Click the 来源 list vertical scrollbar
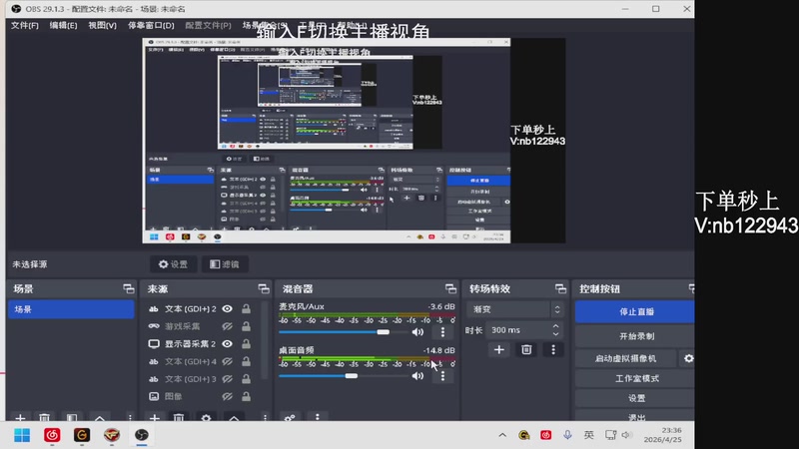799x449 pixels. pos(265,340)
